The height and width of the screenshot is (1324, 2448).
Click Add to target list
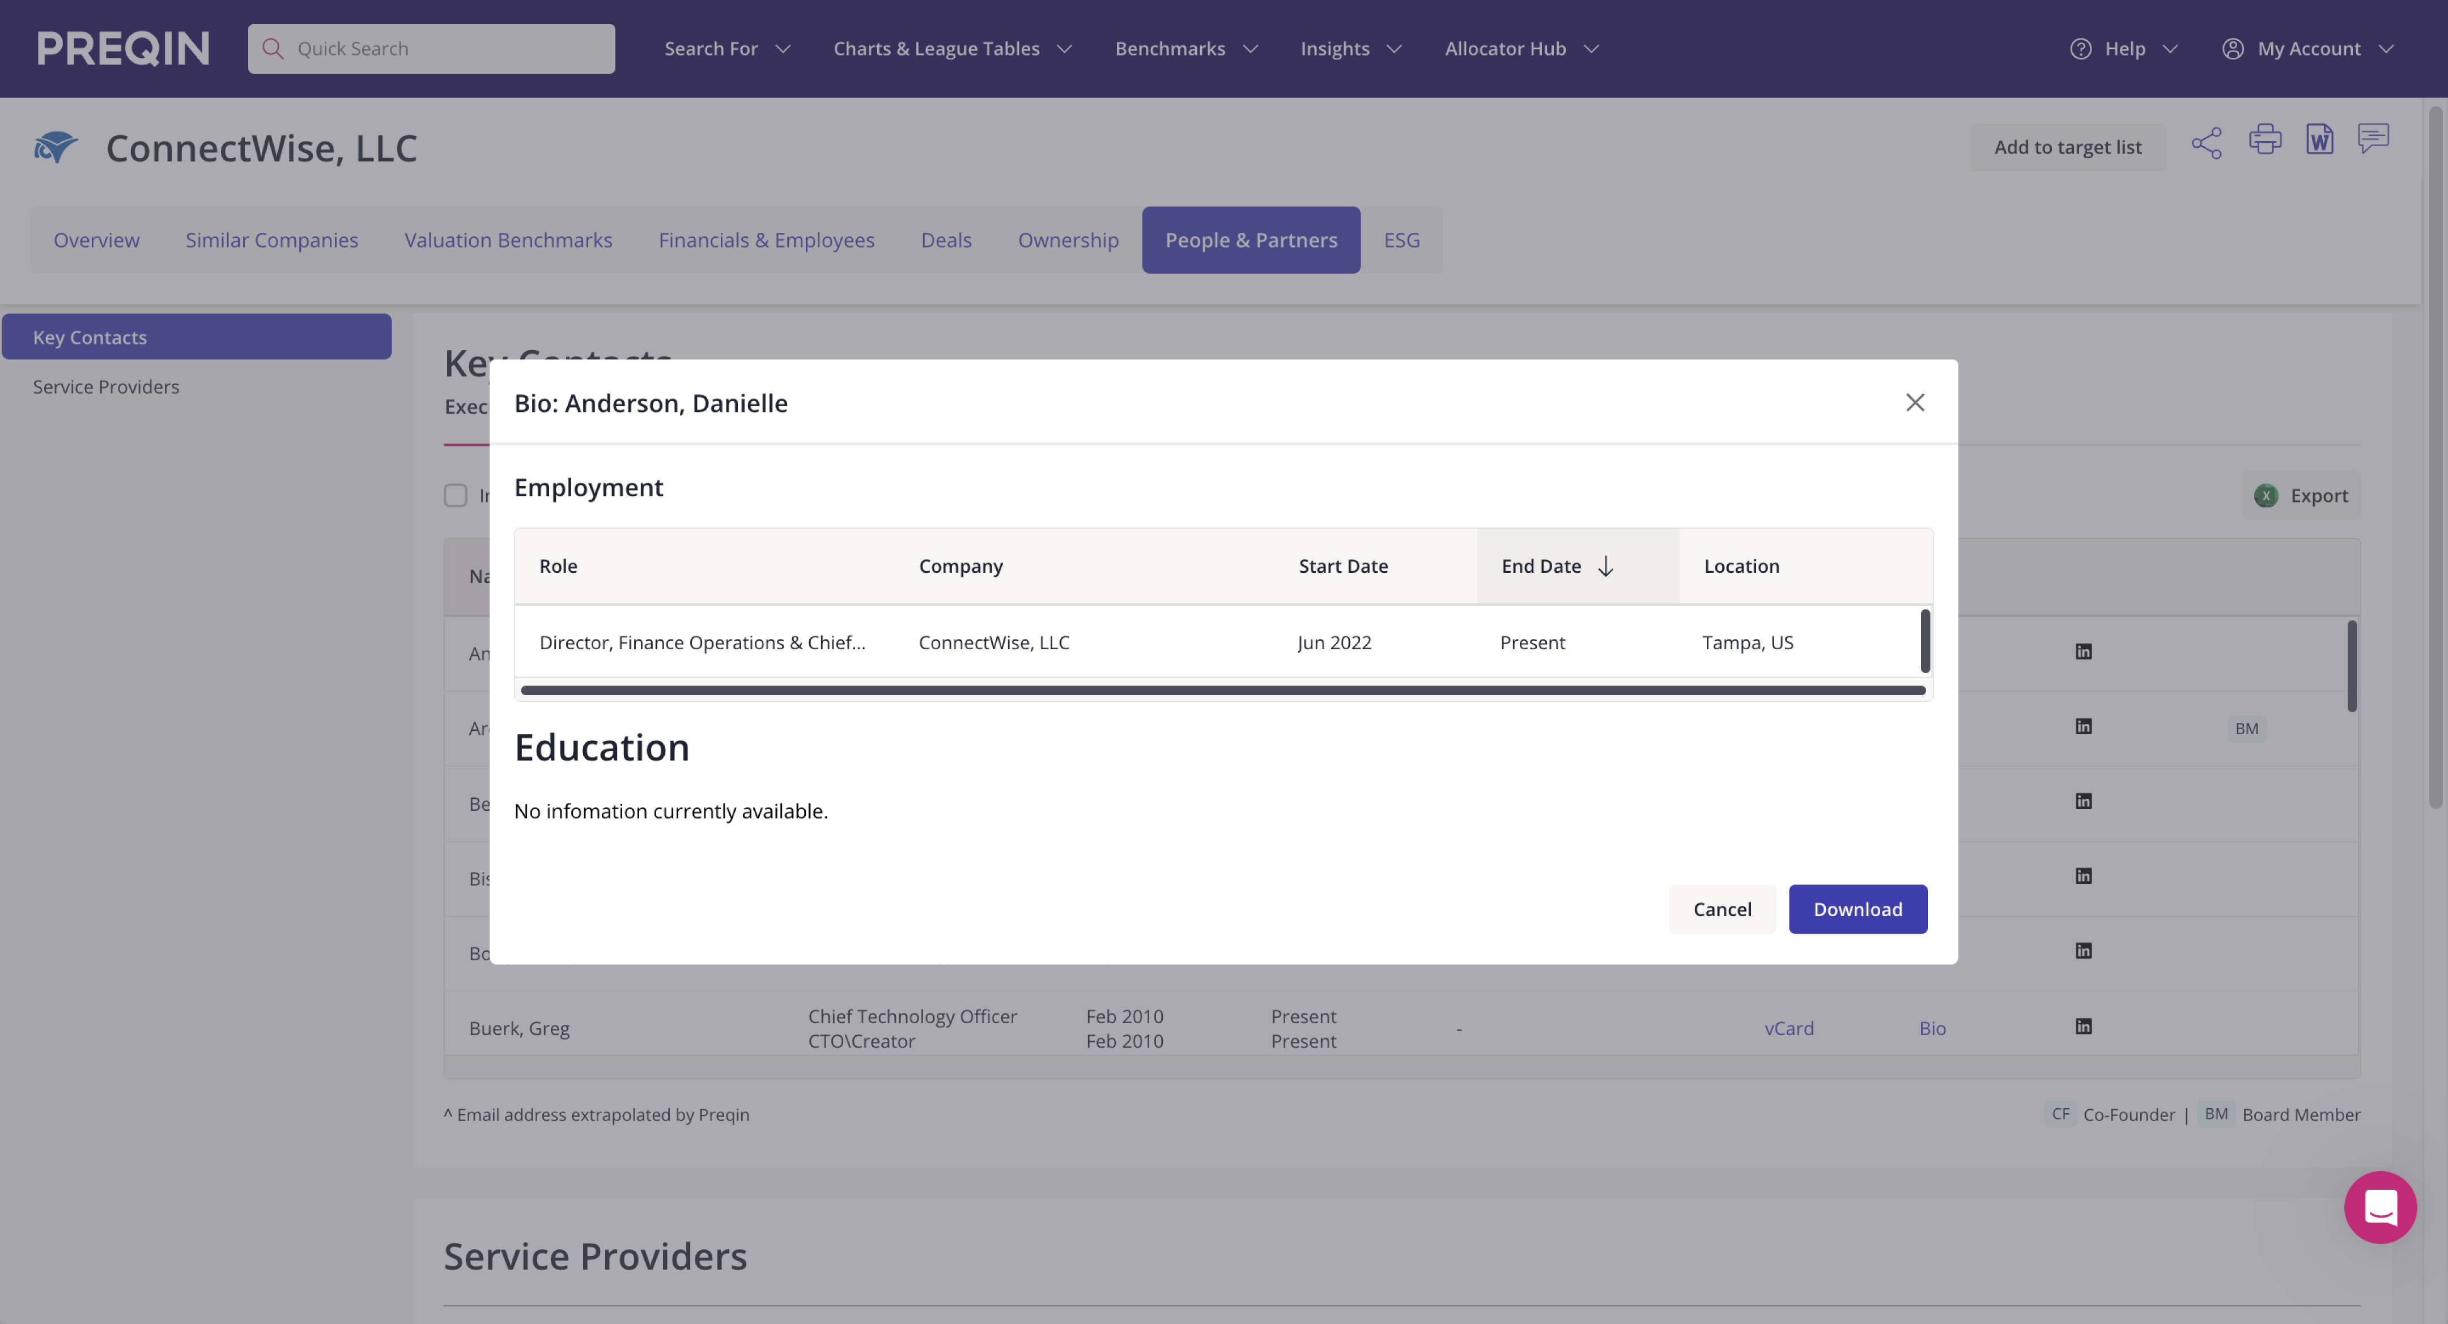2068,147
